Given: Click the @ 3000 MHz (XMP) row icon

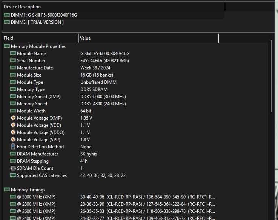Looking at the screenshot, I should (x=13, y=197).
